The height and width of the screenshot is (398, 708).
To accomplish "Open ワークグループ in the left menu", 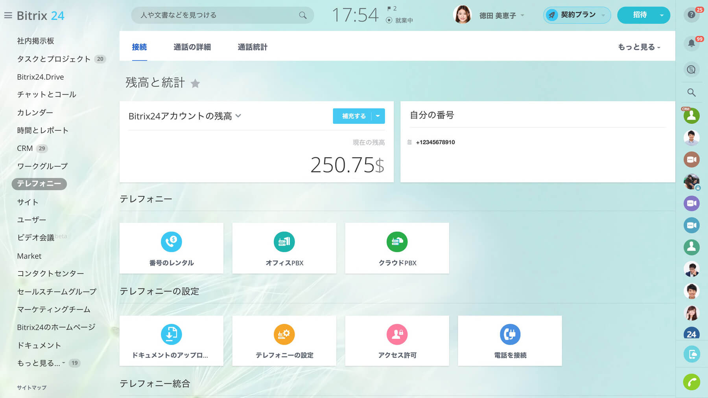I will point(42,166).
